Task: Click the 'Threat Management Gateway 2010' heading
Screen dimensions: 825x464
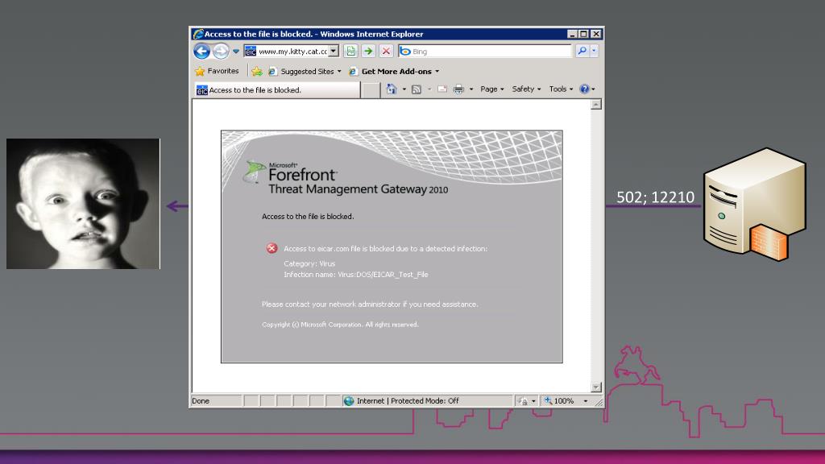Action: 359,189
